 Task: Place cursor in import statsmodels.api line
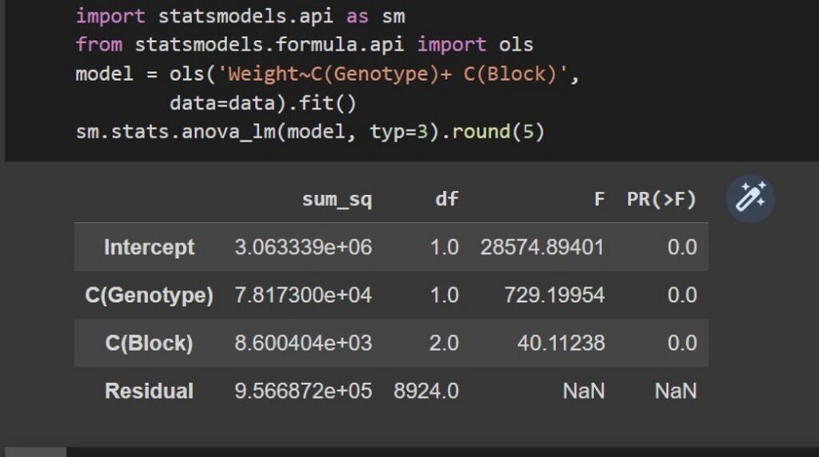coord(240,16)
